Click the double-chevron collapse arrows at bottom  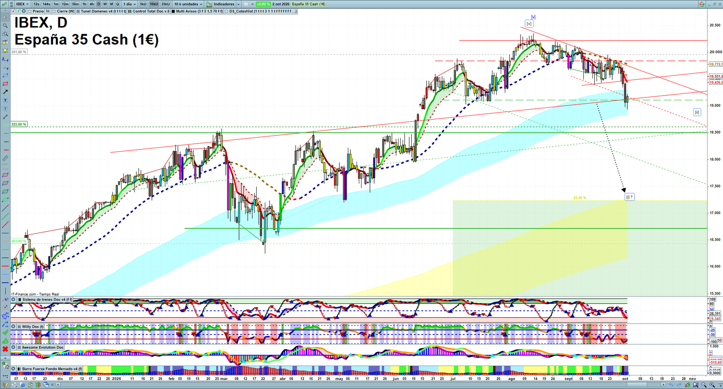pos(52,385)
